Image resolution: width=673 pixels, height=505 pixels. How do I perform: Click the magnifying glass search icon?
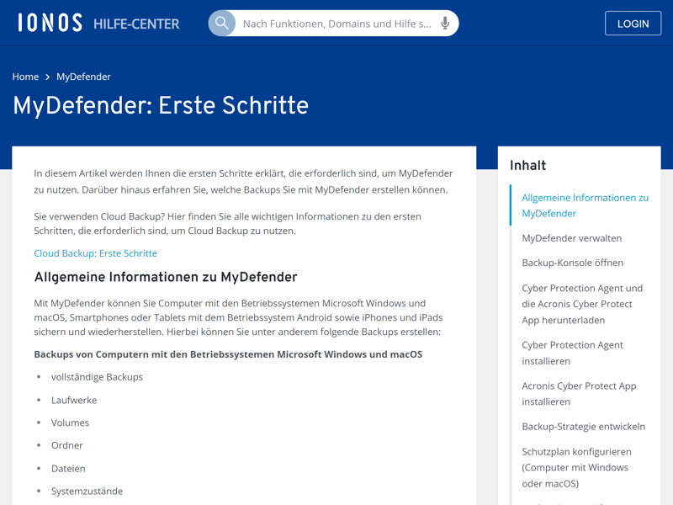coord(222,24)
